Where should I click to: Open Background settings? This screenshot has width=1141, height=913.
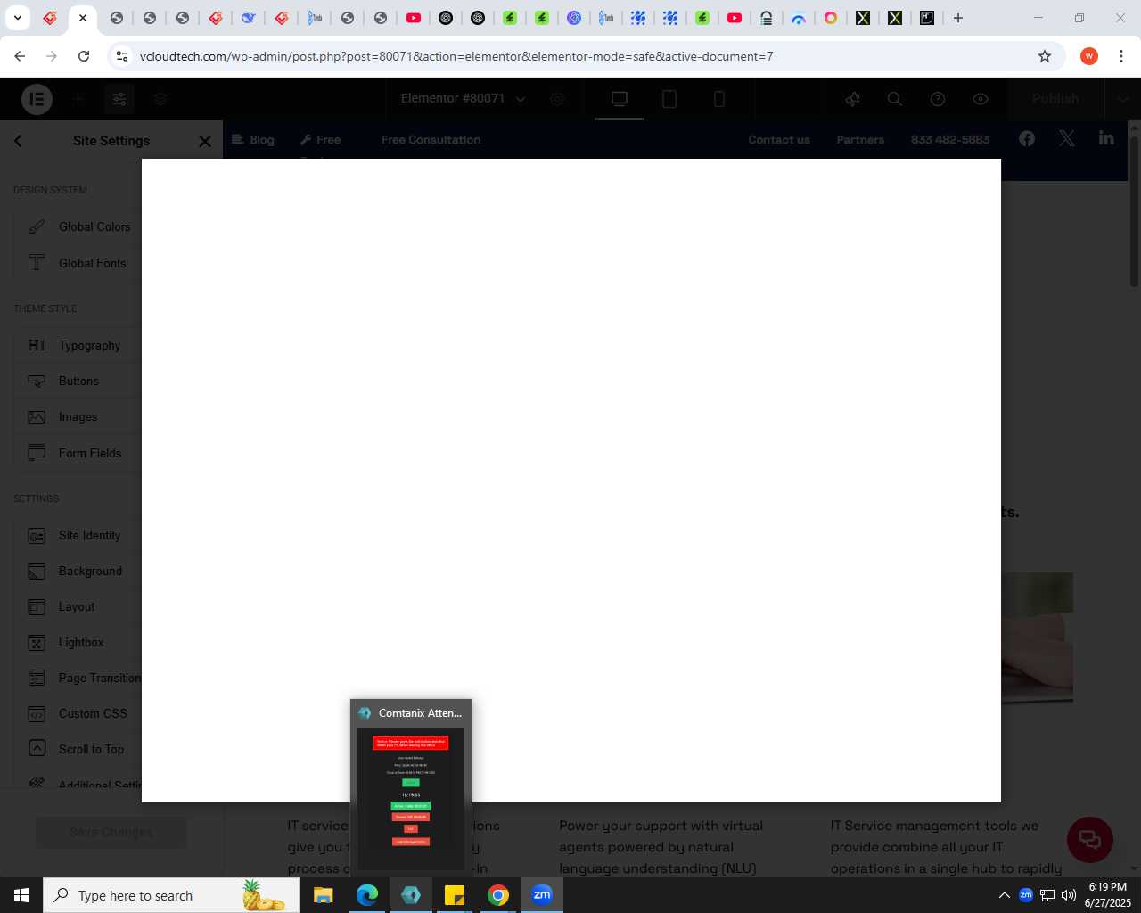(78, 571)
